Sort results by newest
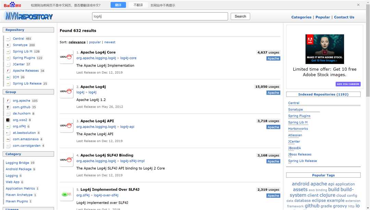Screen dimensions: 370x210 click(110, 42)
